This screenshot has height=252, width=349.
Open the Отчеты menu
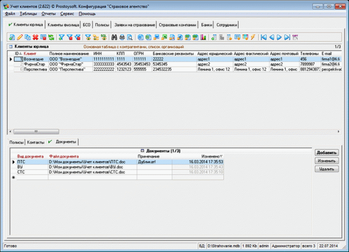pos(48,14)
